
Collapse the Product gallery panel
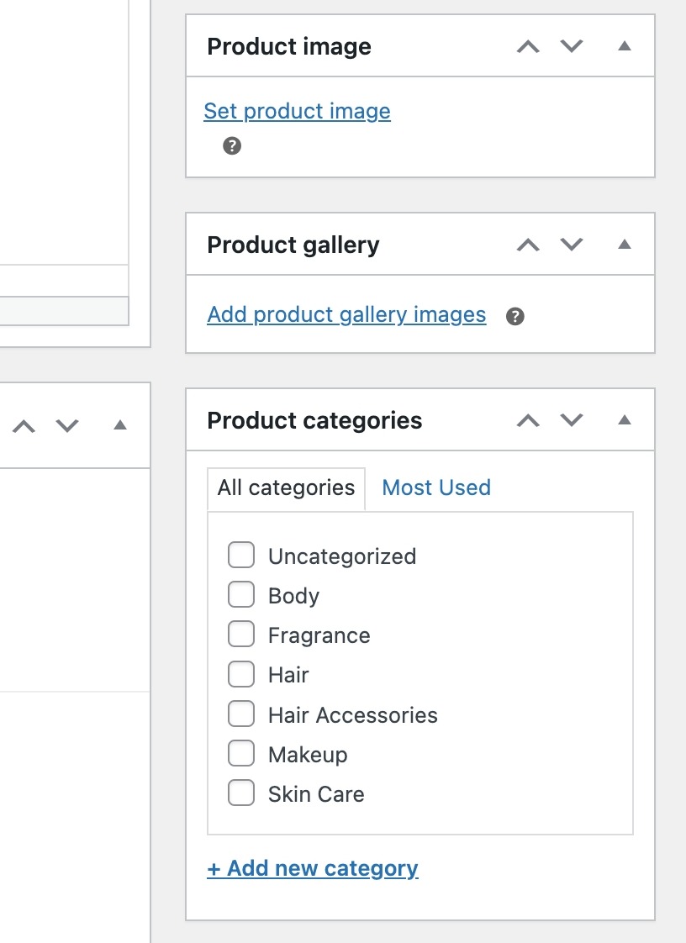click(624, 245)
